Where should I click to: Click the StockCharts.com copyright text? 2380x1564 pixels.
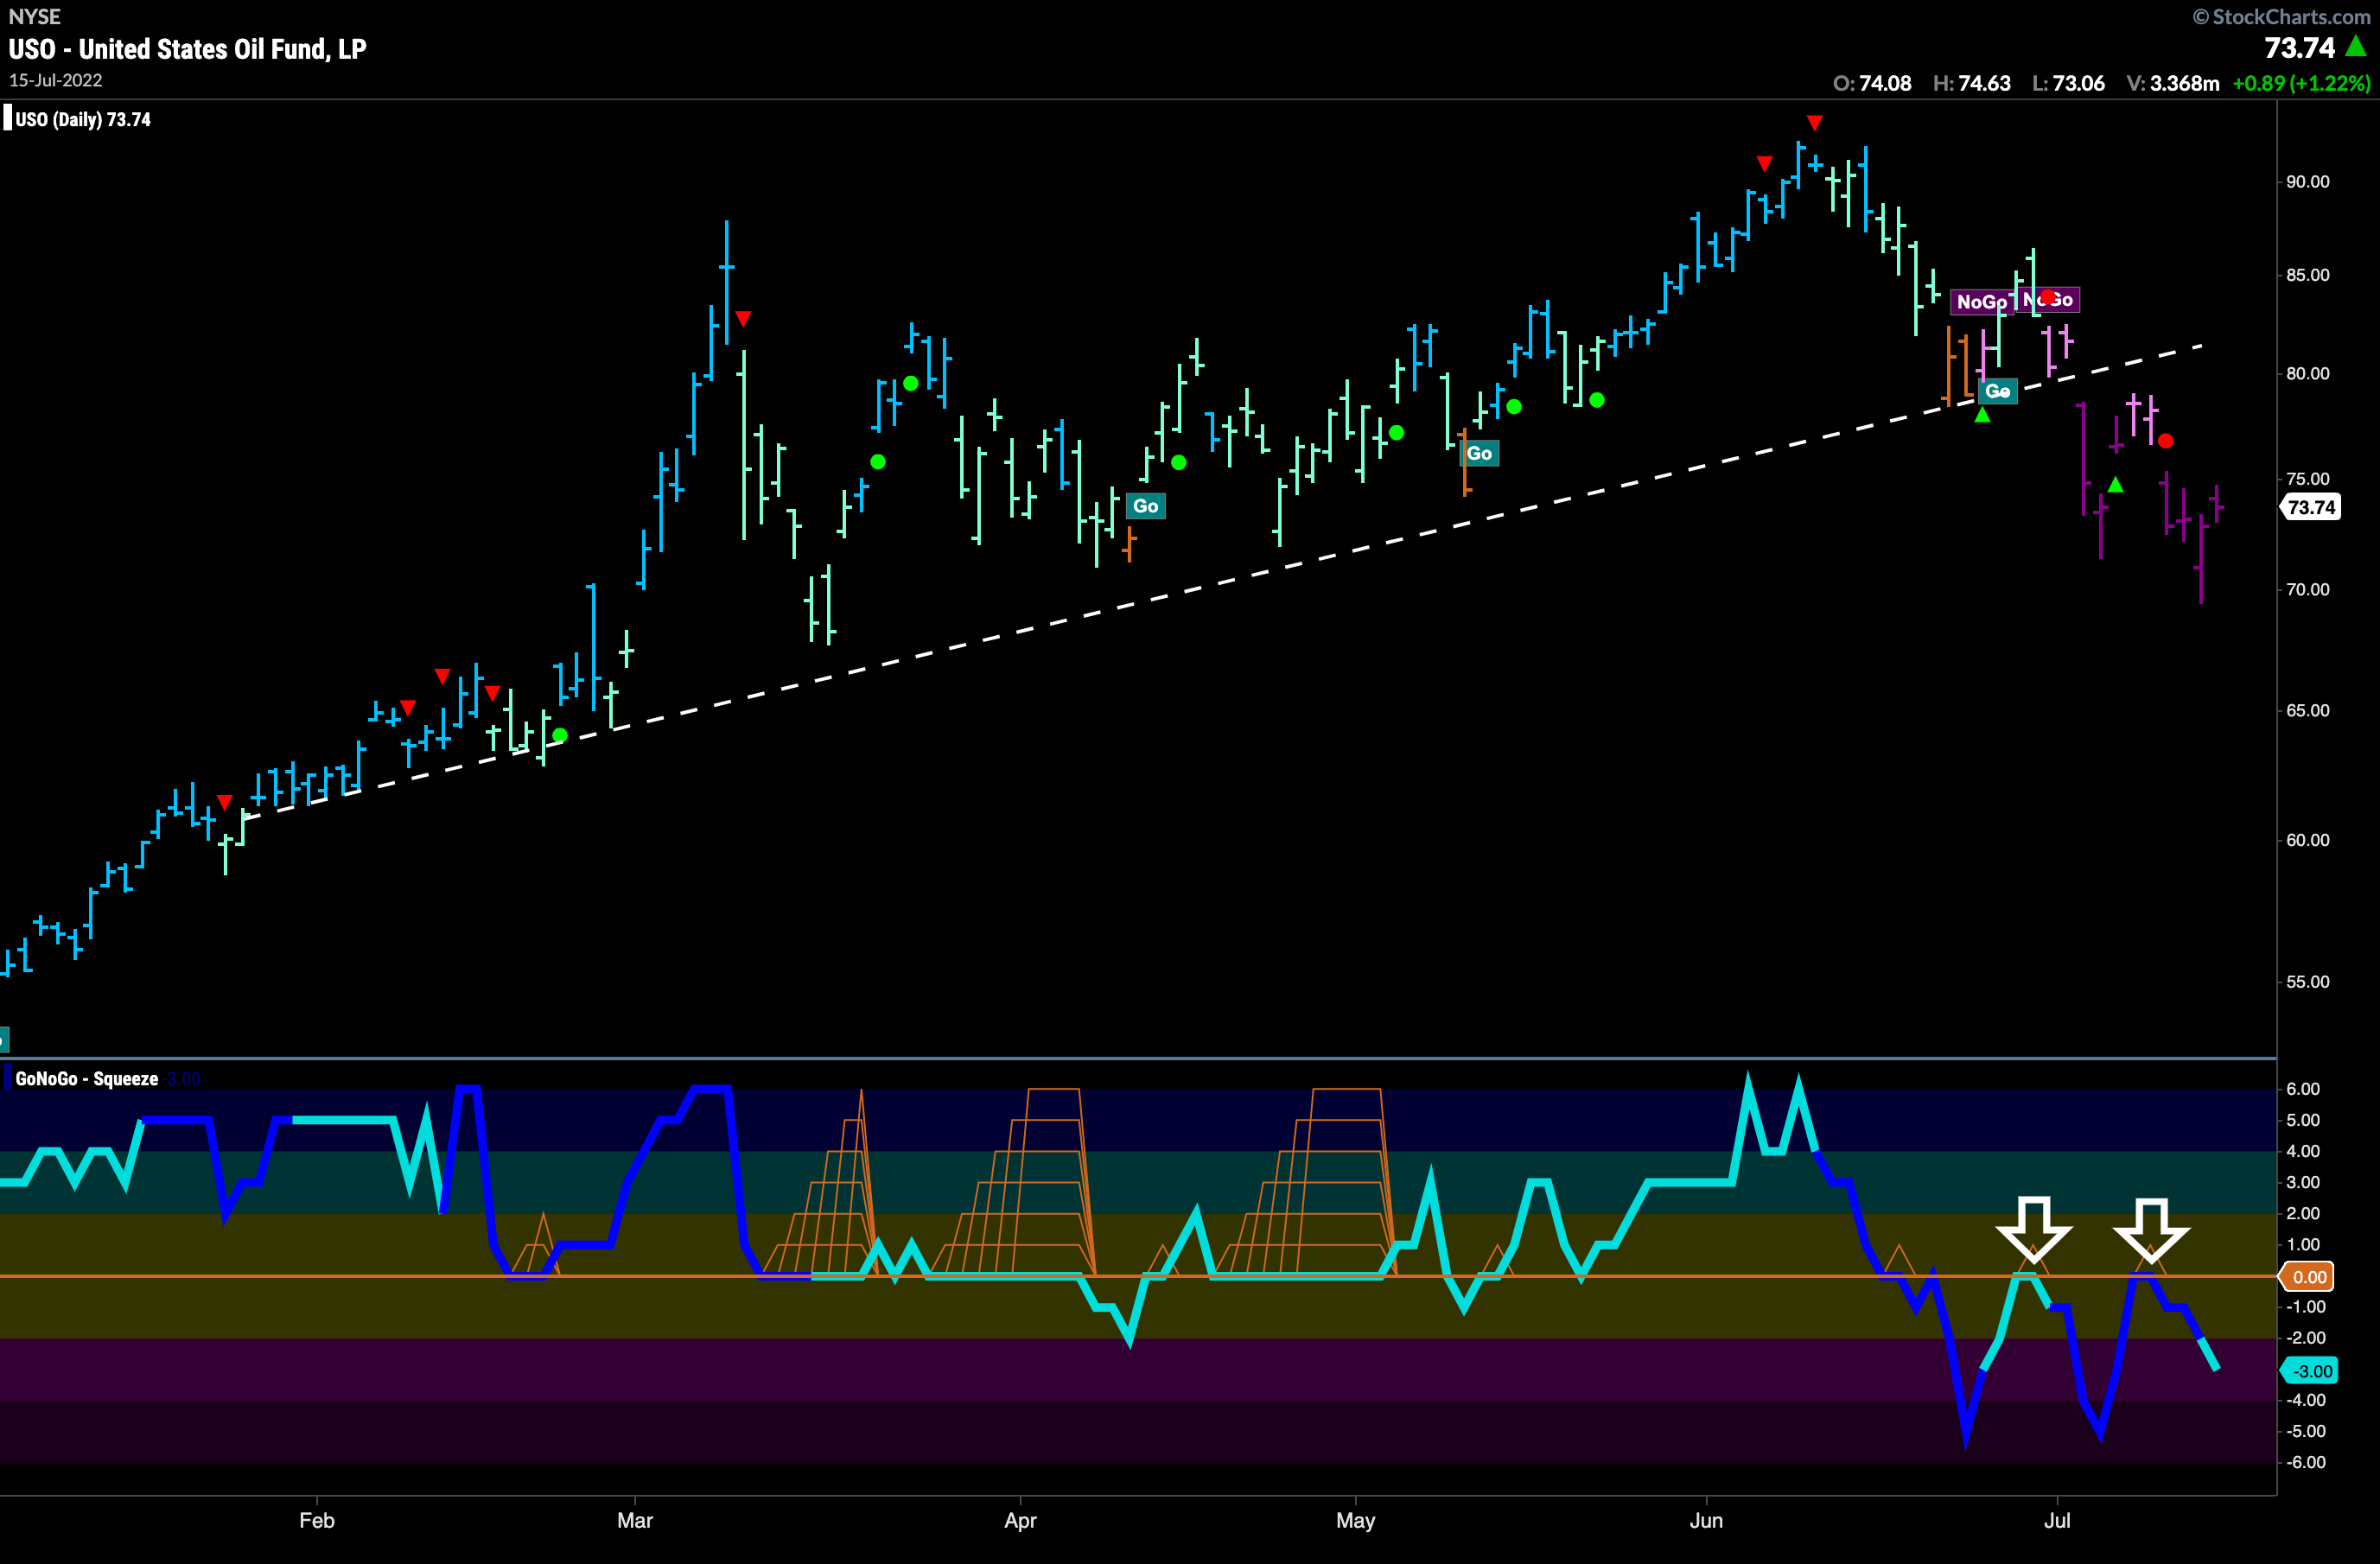pos(2284,16)
